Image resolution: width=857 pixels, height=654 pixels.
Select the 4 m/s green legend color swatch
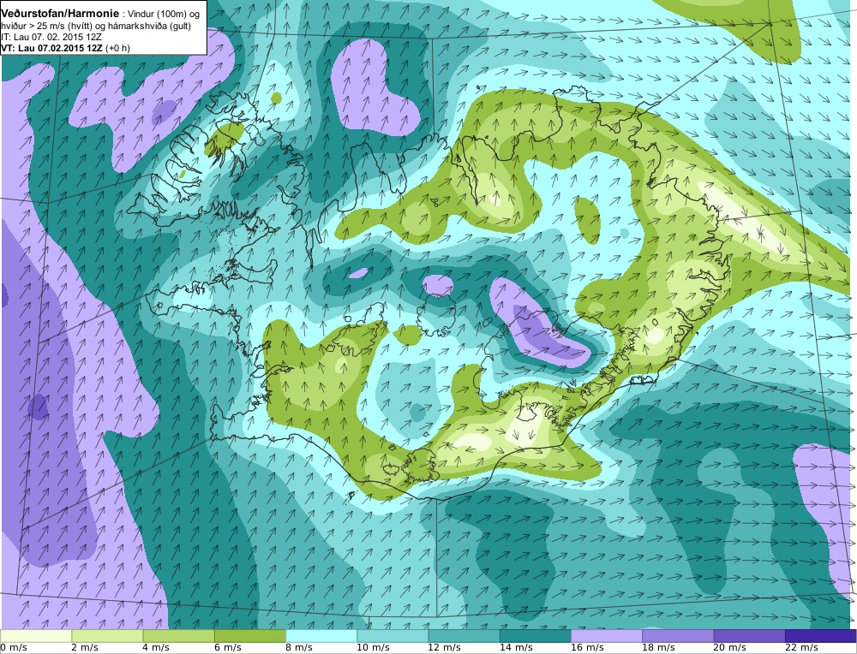coord(179,636)
